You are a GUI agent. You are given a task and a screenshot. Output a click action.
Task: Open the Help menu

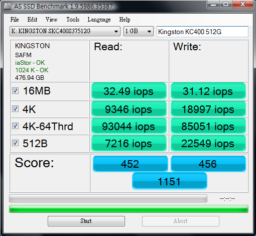[124, 20]
